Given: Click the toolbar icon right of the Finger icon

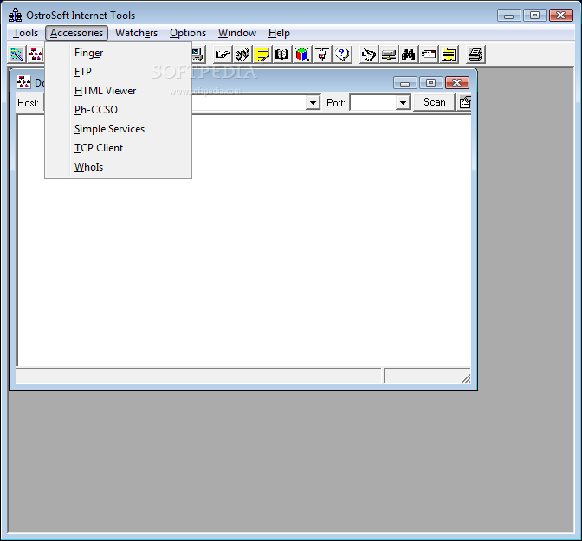Looking at the screenshot, I should (x=242, y=55).
